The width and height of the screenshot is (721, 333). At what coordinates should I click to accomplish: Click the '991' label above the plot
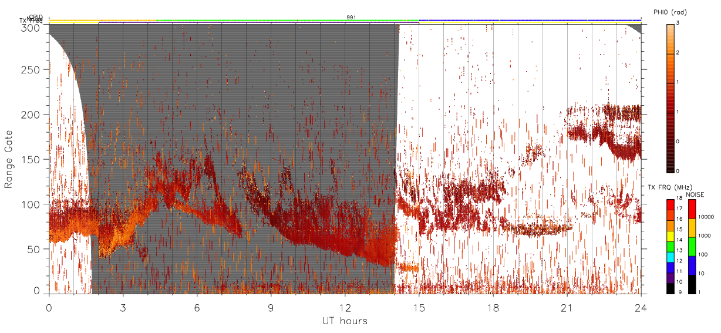[x=351, y=18]
